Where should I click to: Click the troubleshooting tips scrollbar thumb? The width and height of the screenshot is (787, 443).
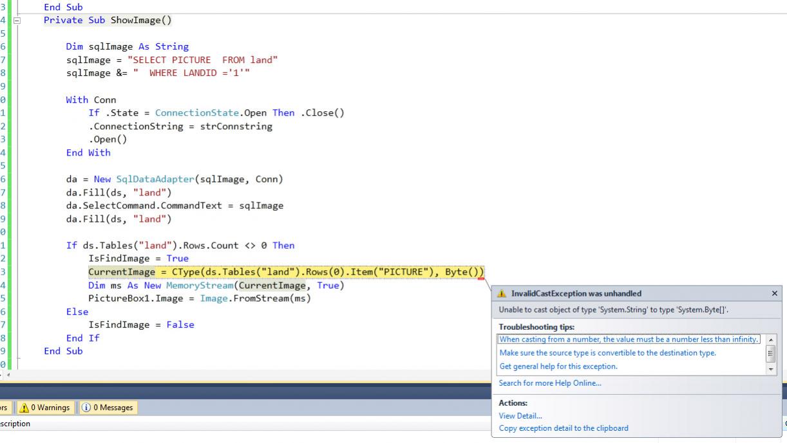(x=771, y=354)
